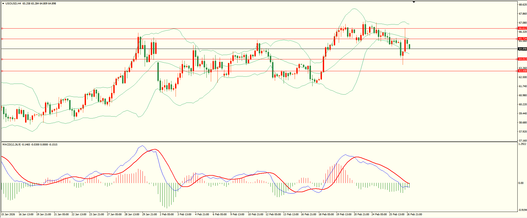Click the red 64.013 price label

point(522,59)
